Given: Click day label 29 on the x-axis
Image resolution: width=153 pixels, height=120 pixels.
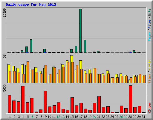Looking at the screenshot, I should [134, 117].
